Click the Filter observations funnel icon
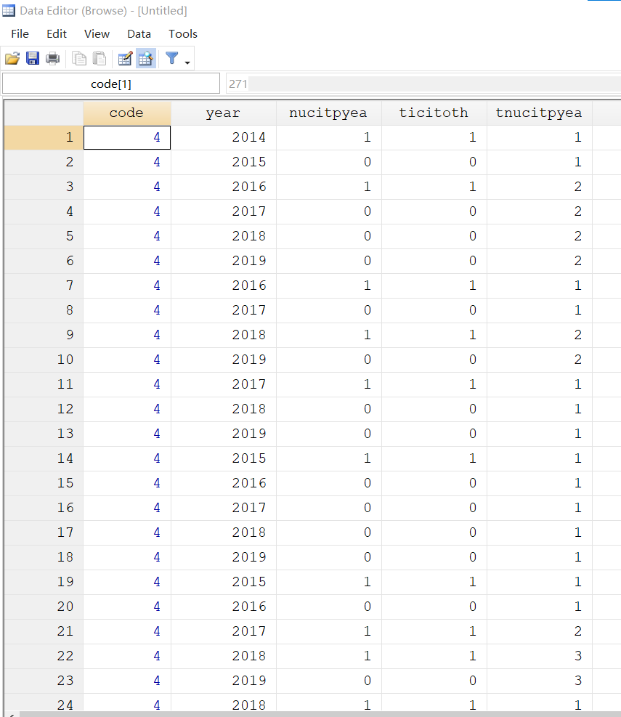This screenshot has width=621, height=717. pos(172,58)
